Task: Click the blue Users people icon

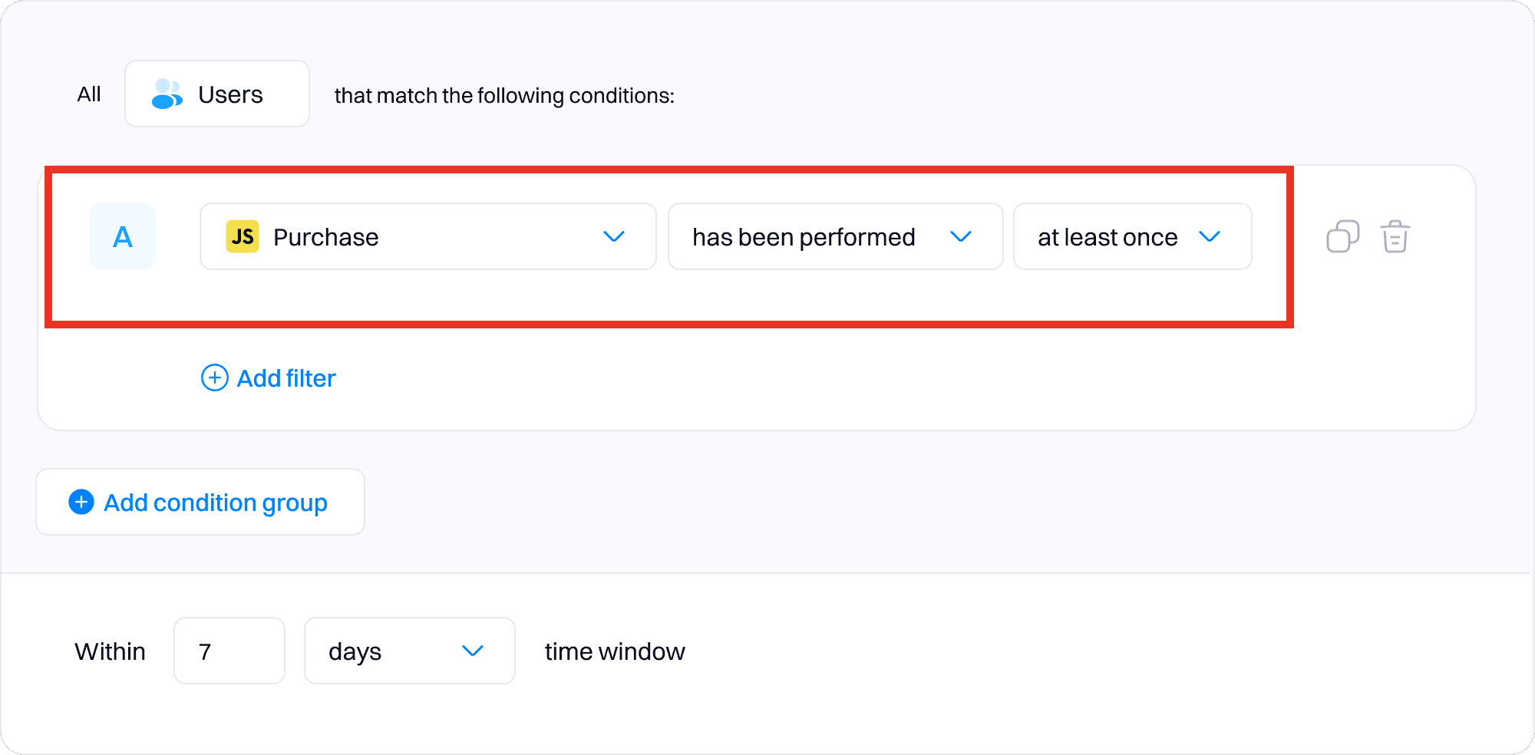Action: 167,94
